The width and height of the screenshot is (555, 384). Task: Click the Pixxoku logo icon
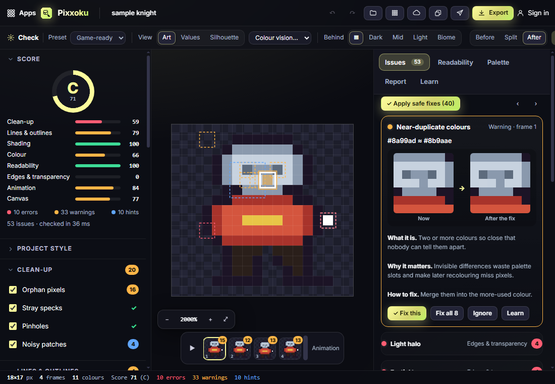coord(46,13)
